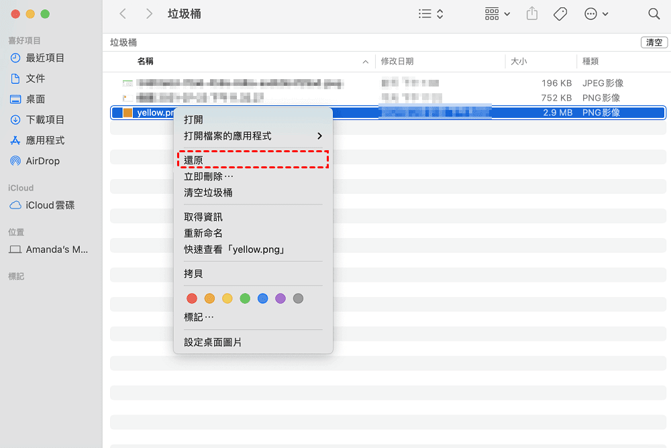Sort by 修改日期 column
The height and width of the screenshot is (448, 671).
[397, 61]
